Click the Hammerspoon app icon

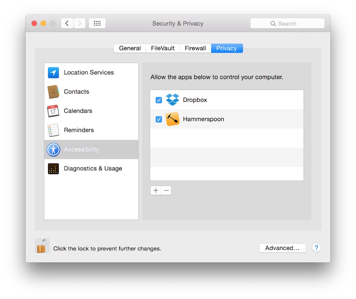pos(173,119)
